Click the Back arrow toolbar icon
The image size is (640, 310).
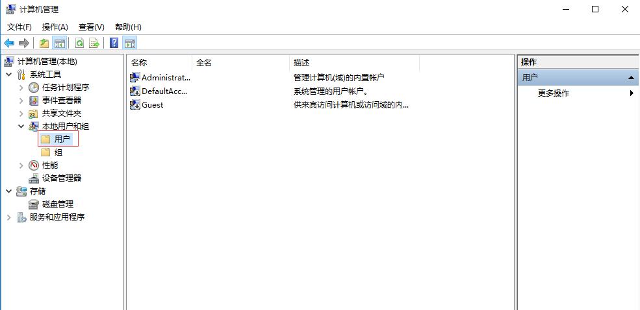9,43
